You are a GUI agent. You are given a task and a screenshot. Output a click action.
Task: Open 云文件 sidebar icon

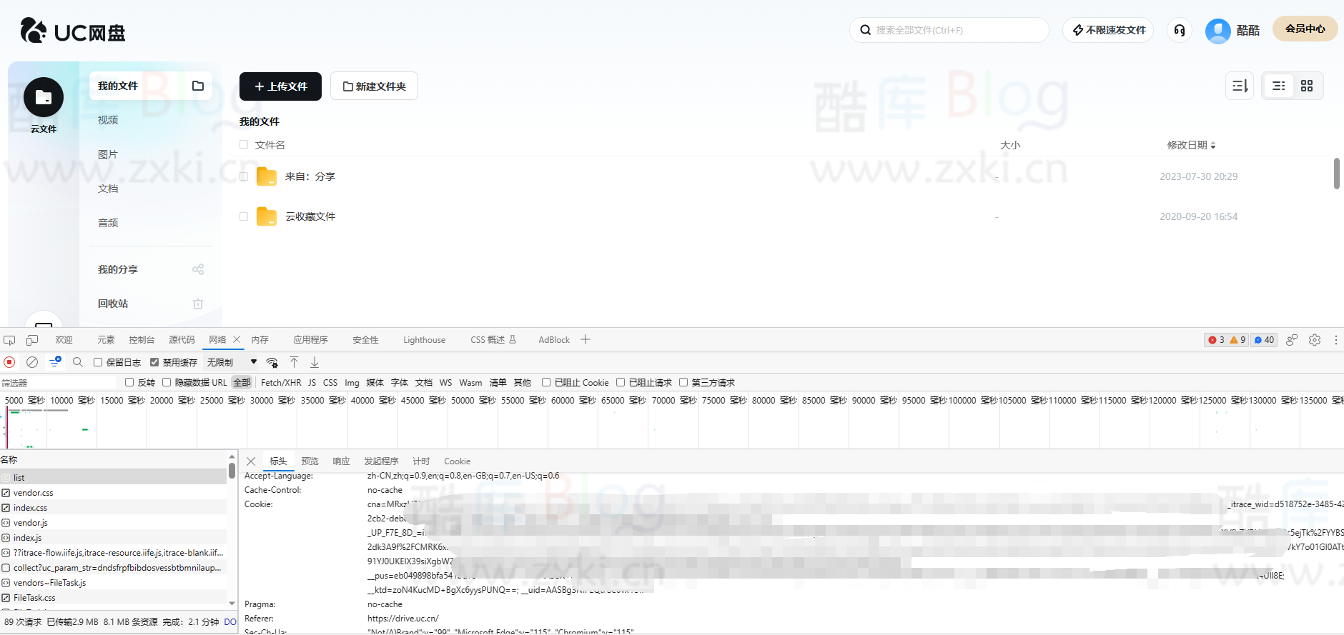(44, 97)
